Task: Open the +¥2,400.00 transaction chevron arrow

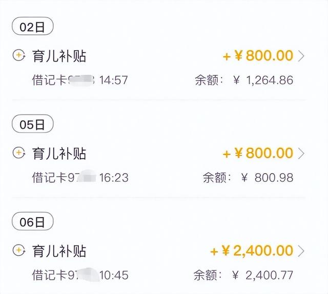Action: tap(301, 251)
